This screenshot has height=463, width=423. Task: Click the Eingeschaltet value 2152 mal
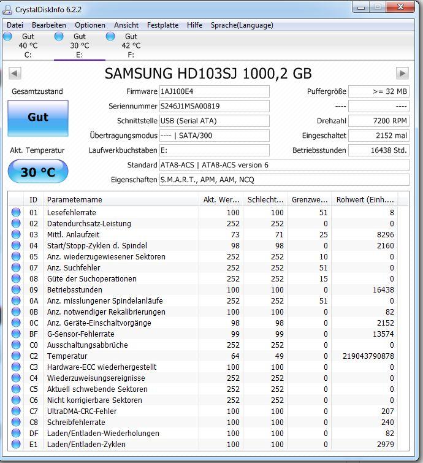coord(379,136)
